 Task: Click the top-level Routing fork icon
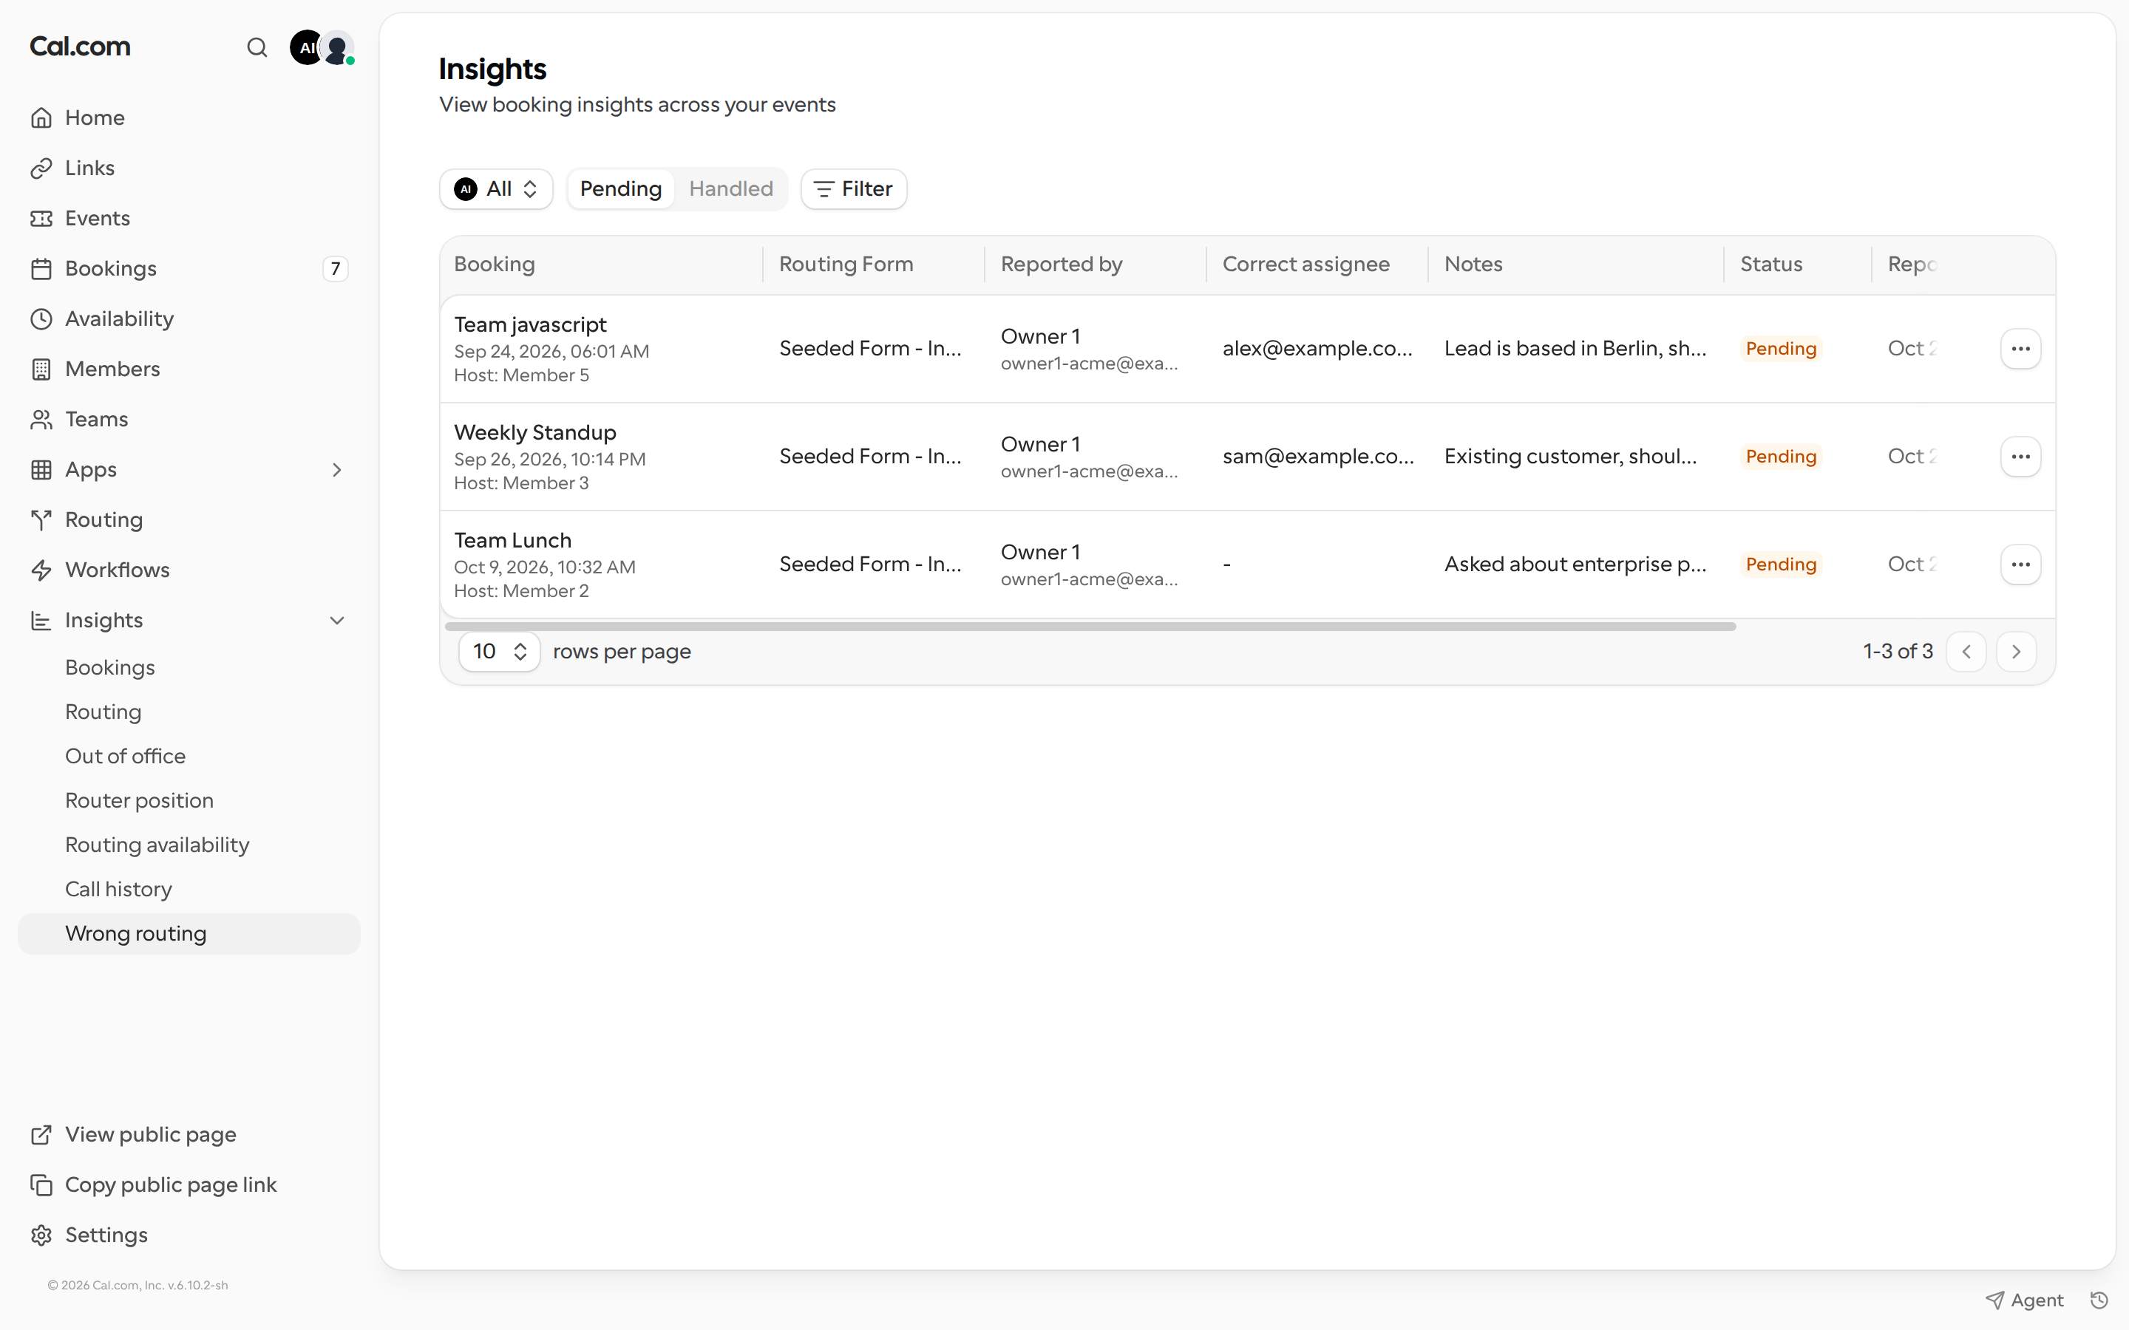[x=41, y=520]
